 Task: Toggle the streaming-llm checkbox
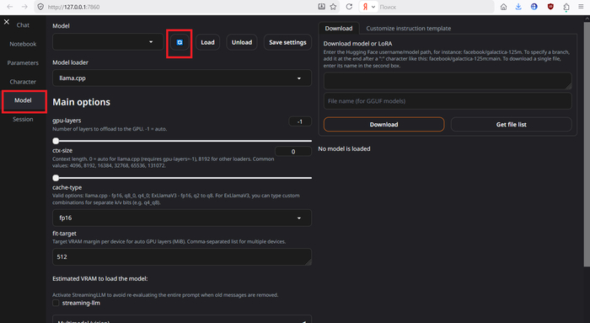coord(56,303)
